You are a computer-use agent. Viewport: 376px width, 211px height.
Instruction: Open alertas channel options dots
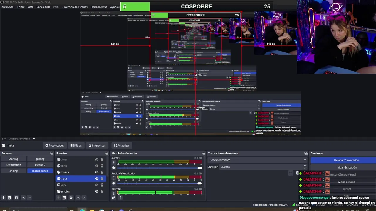[114, 163]
